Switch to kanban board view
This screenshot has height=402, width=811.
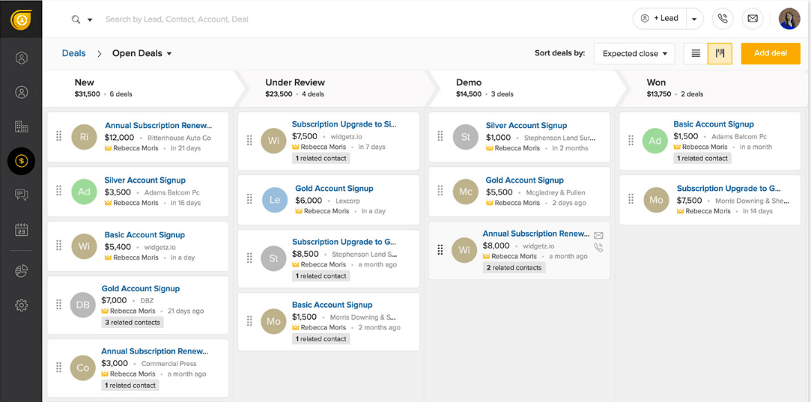click(x=720, y=54)
